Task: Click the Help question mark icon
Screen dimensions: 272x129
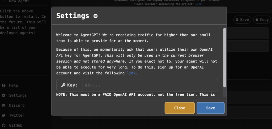Action: 4,85
